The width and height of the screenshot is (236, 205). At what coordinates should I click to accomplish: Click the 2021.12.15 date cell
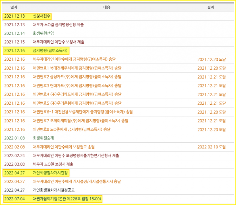coord(14,42)
